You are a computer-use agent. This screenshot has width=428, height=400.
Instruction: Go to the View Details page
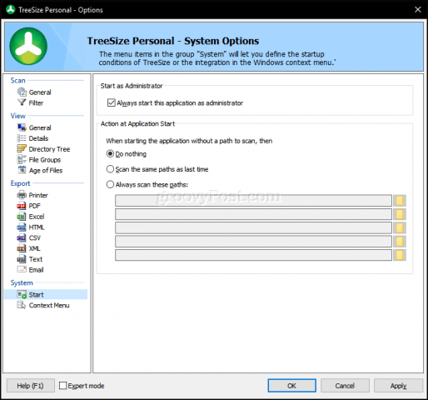38,138
